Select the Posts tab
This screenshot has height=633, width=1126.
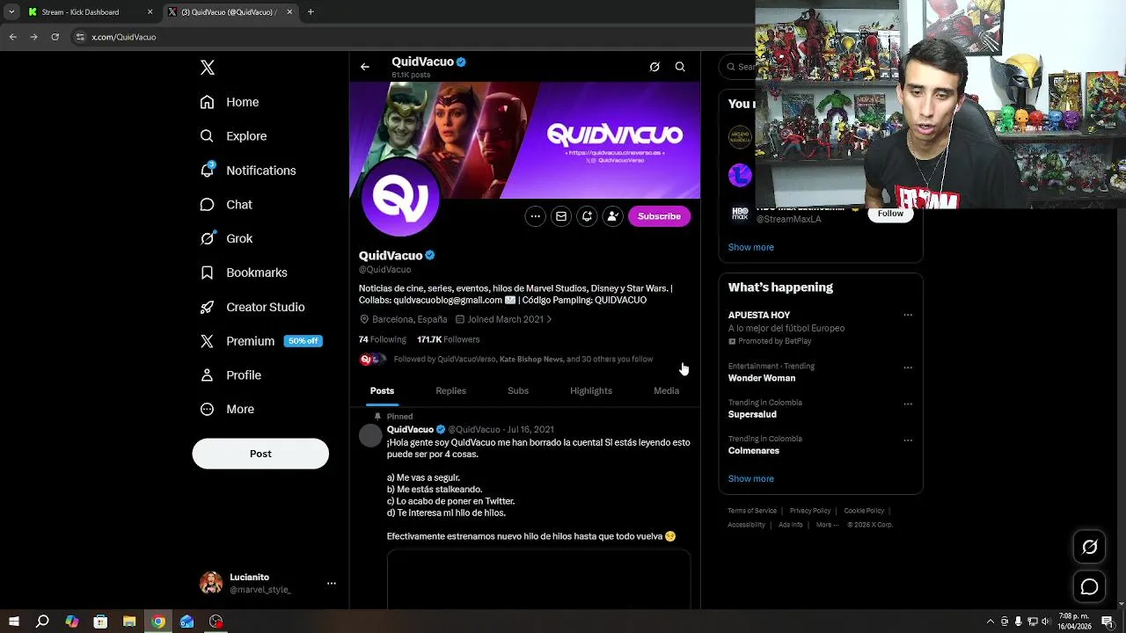tap(382, 390)
